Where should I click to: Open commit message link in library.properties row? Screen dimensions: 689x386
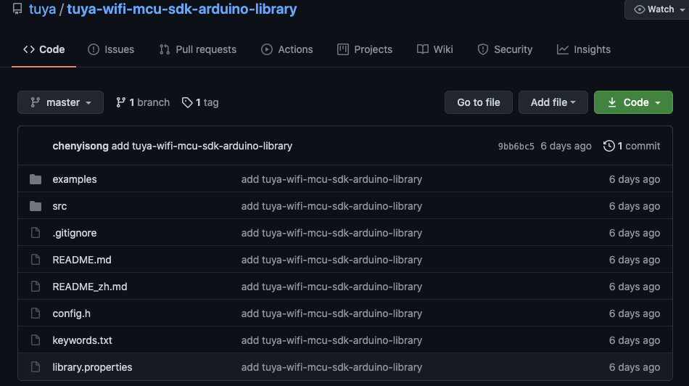pyautogui.click(x=331, y=367)
